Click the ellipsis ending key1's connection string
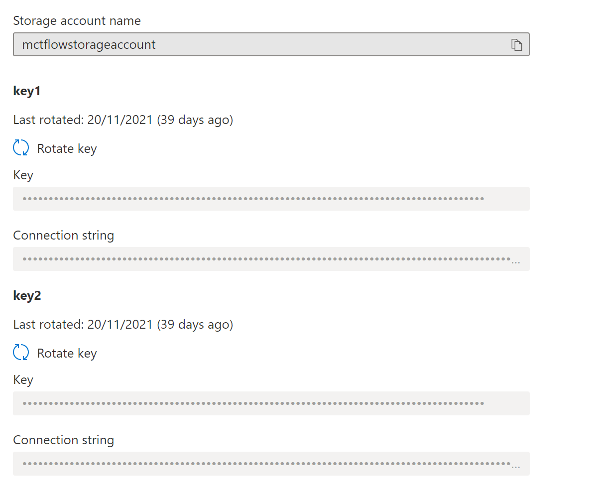The width and height of the screenshot is (596, 502). click(516, 261)
